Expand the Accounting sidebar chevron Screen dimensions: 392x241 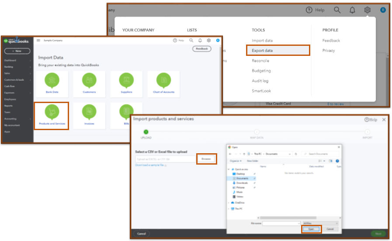point(30,119)
